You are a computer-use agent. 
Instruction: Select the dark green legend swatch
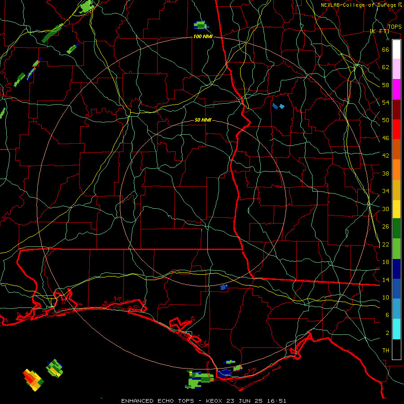[396, 228]
